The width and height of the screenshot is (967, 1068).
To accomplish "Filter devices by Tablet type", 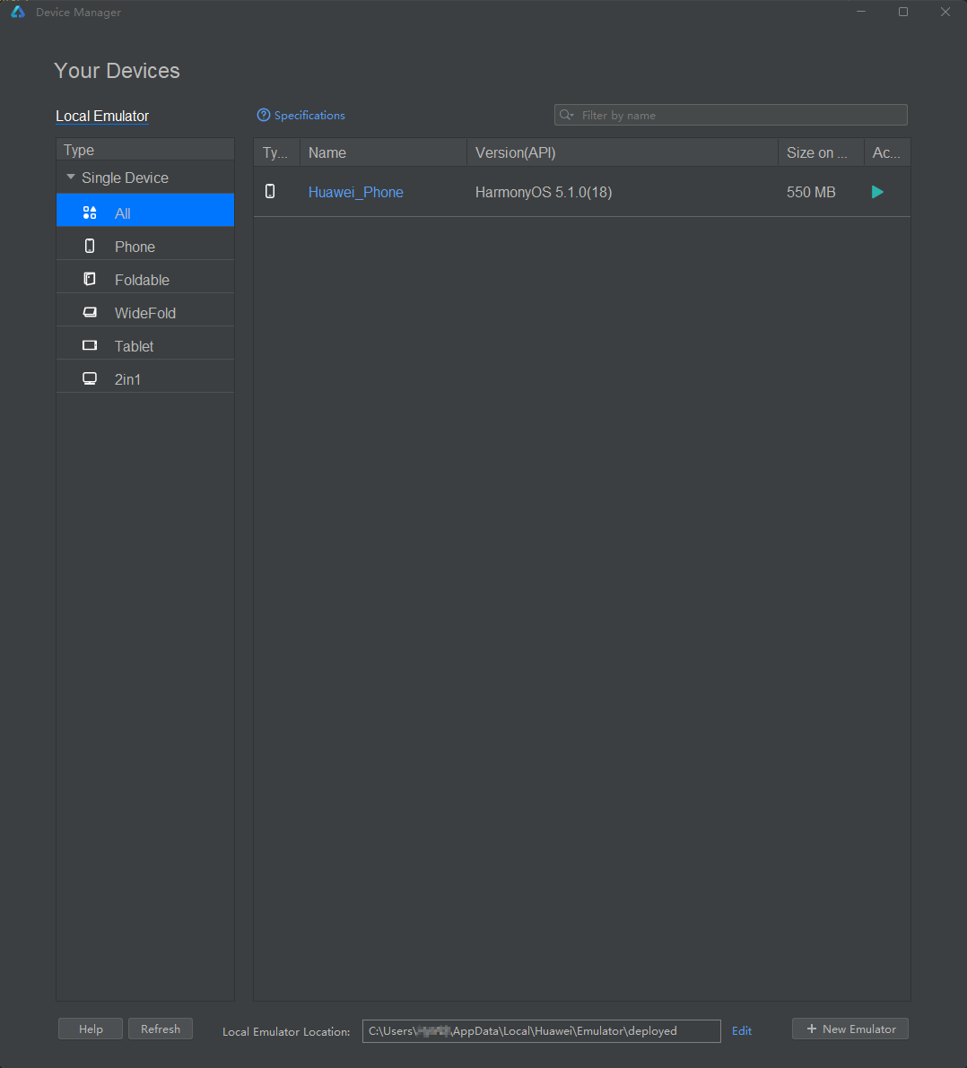I will click(145, 343).
